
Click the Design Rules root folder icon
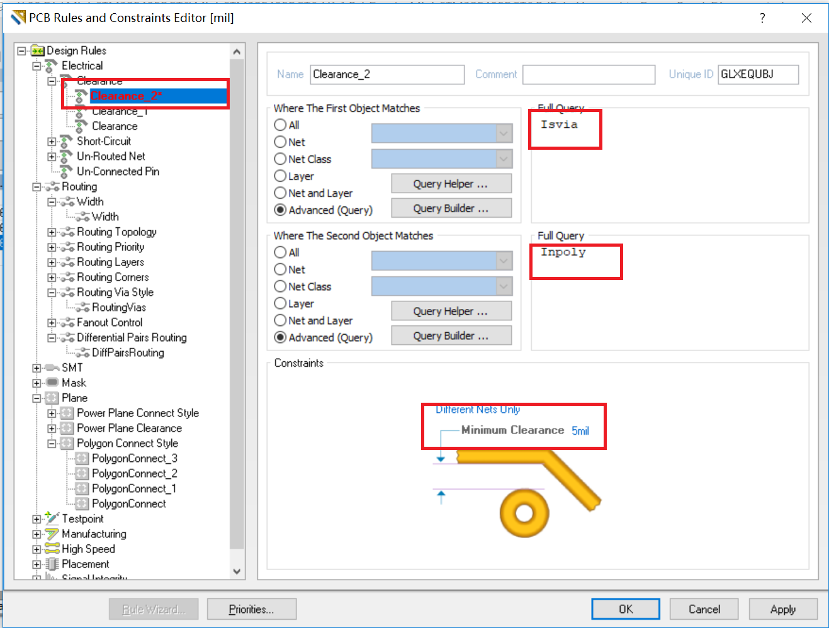pos(38,50)
